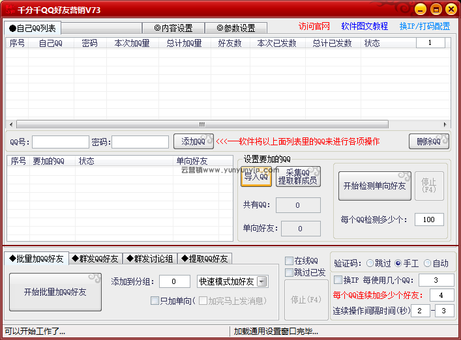Screen dimensions: 461x340
Task: Expand the 快速模式加好友 dropdown
Action: 261,281
